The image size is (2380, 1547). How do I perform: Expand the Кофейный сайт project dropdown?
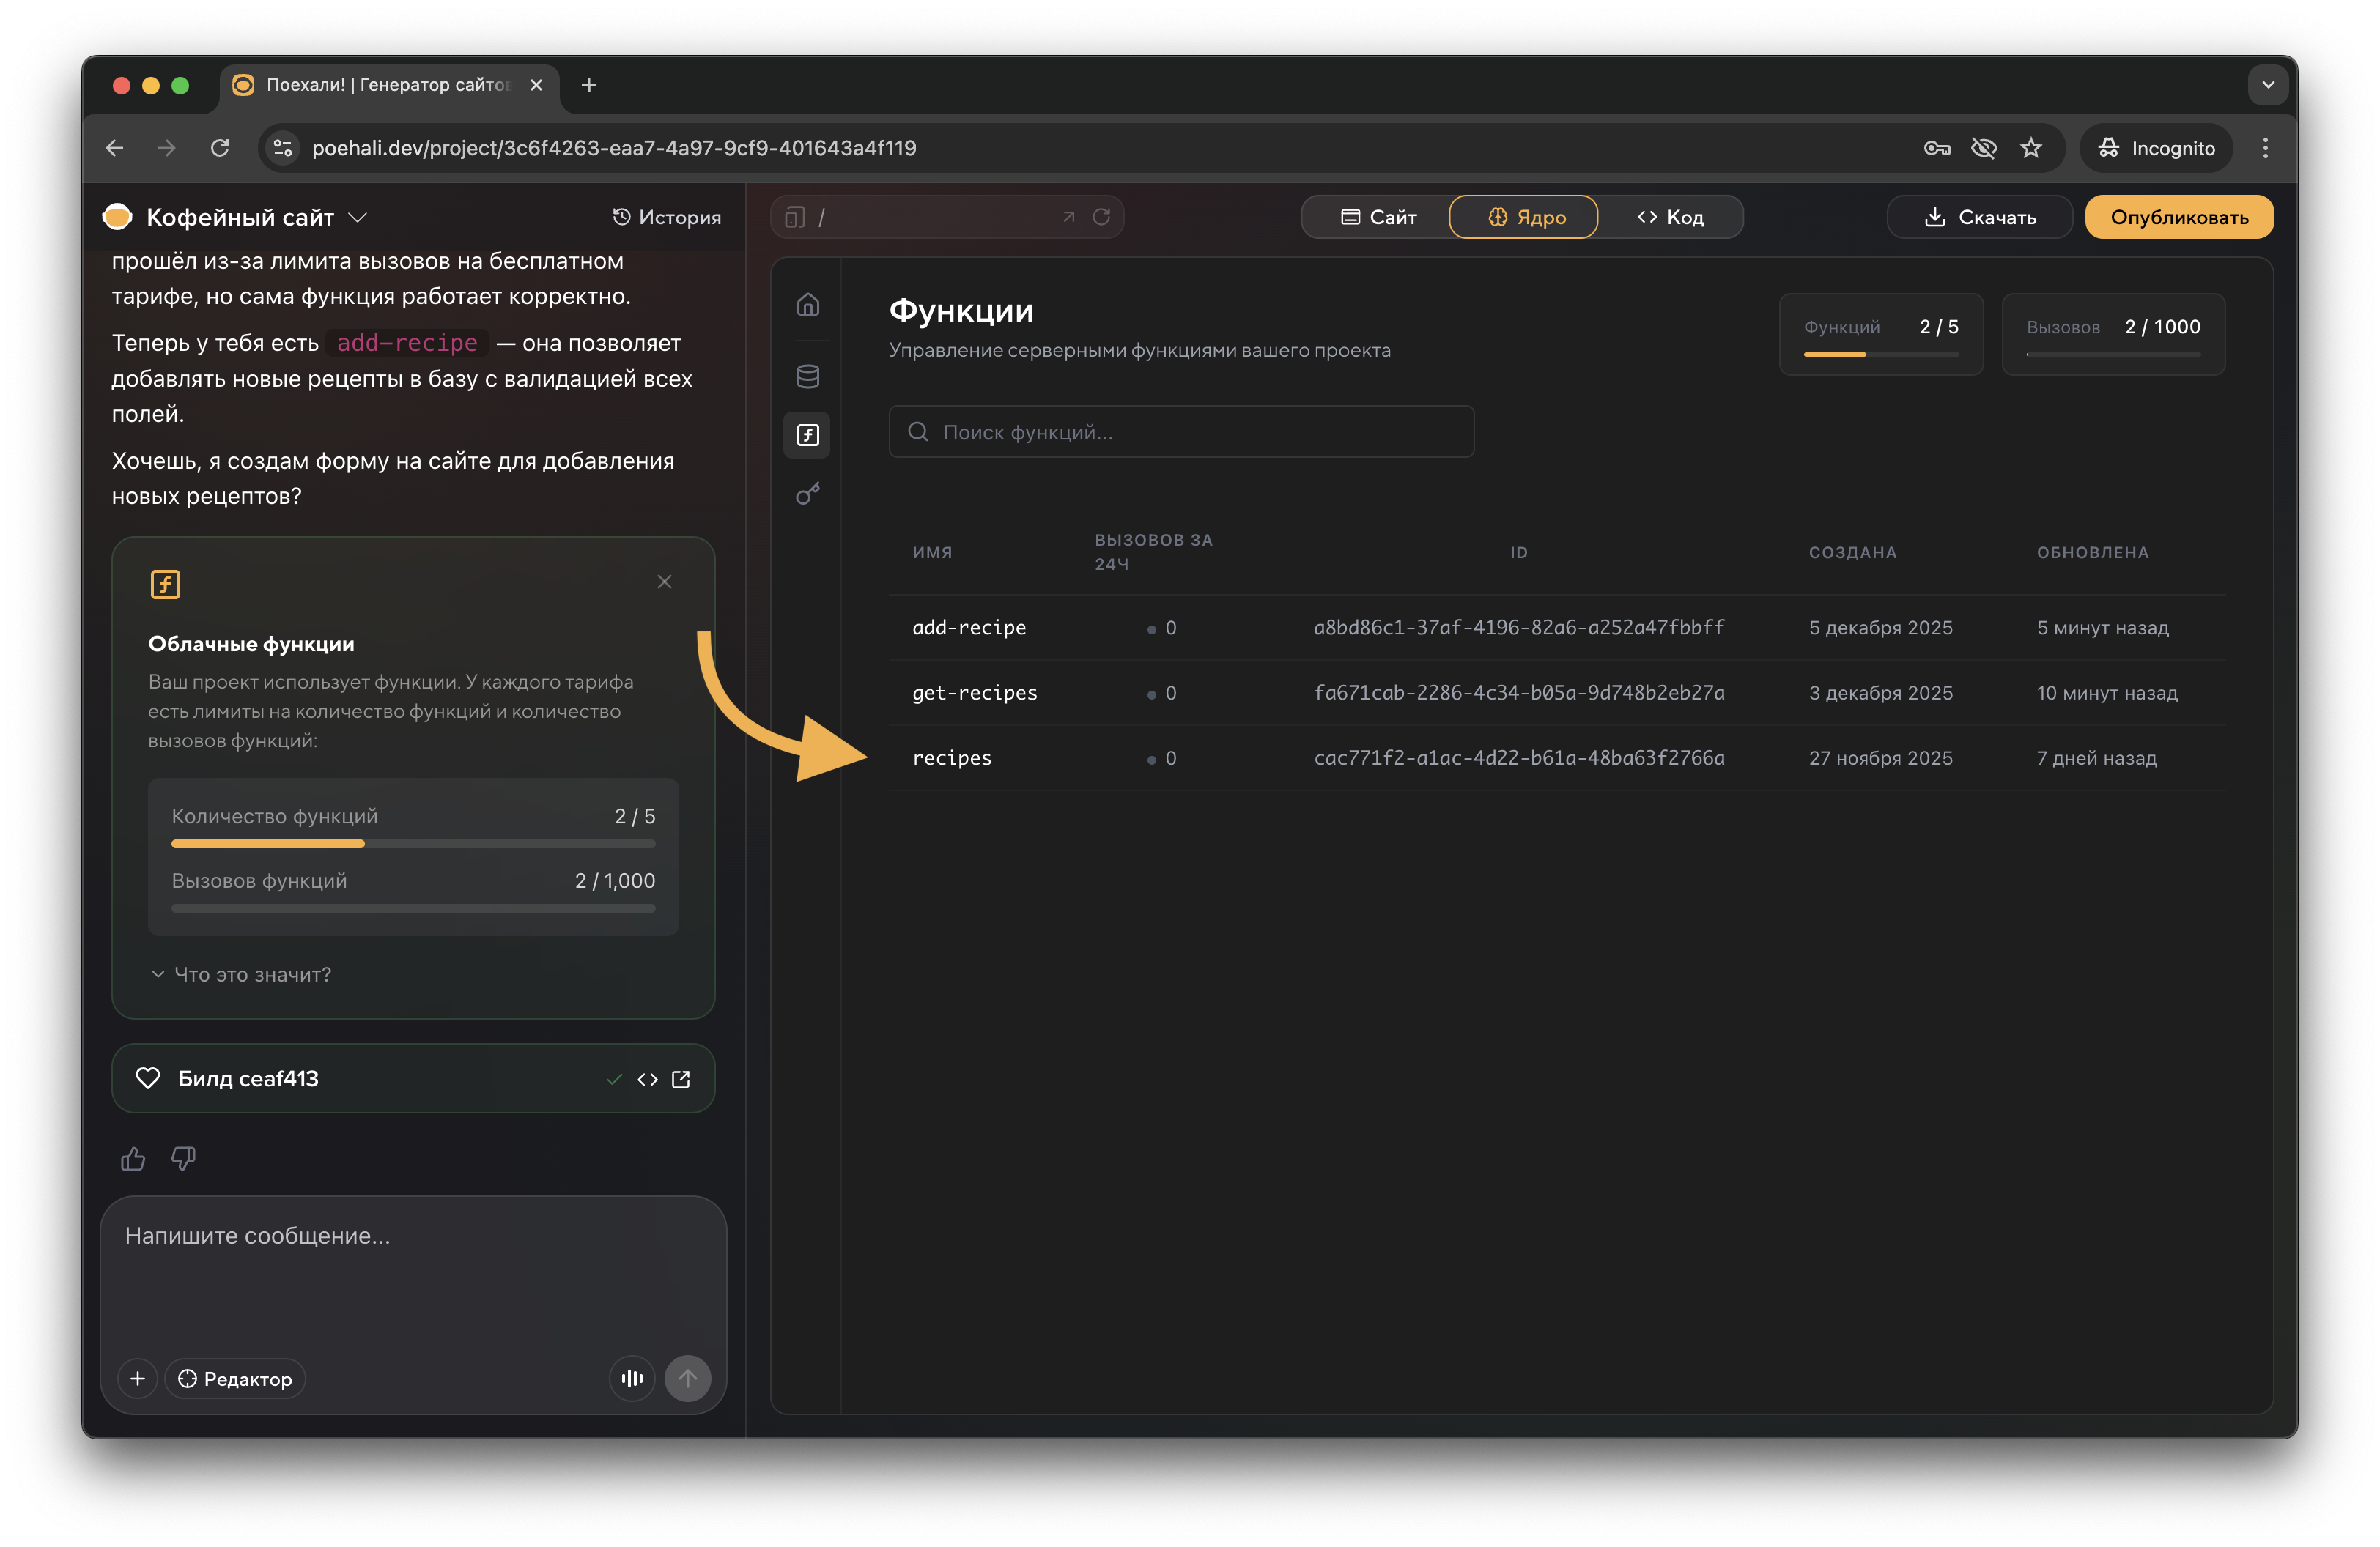(358, 217)
